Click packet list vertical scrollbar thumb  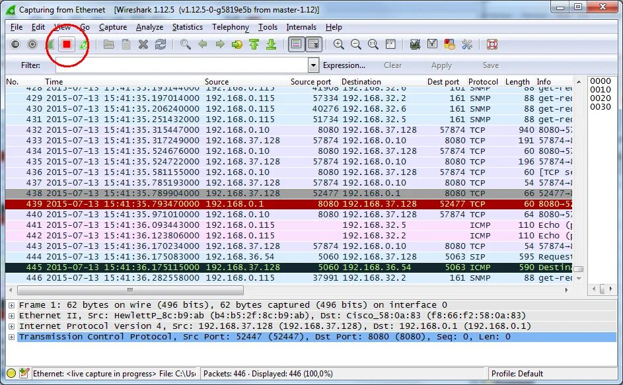tap(579, 269)
